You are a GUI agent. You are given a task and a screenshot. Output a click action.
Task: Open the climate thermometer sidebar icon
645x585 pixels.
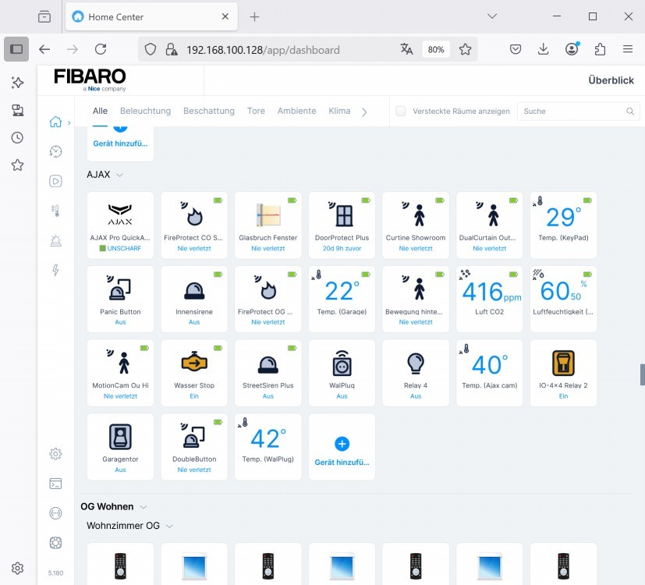pos(55,211)
